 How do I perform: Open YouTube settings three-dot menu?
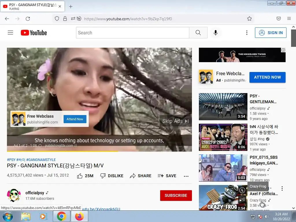tap(247, 33)
